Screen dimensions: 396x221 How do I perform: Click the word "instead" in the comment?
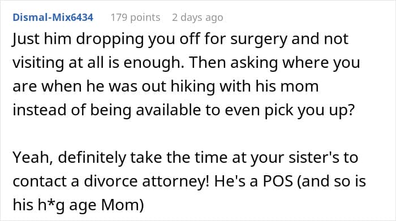coord(40,110)
